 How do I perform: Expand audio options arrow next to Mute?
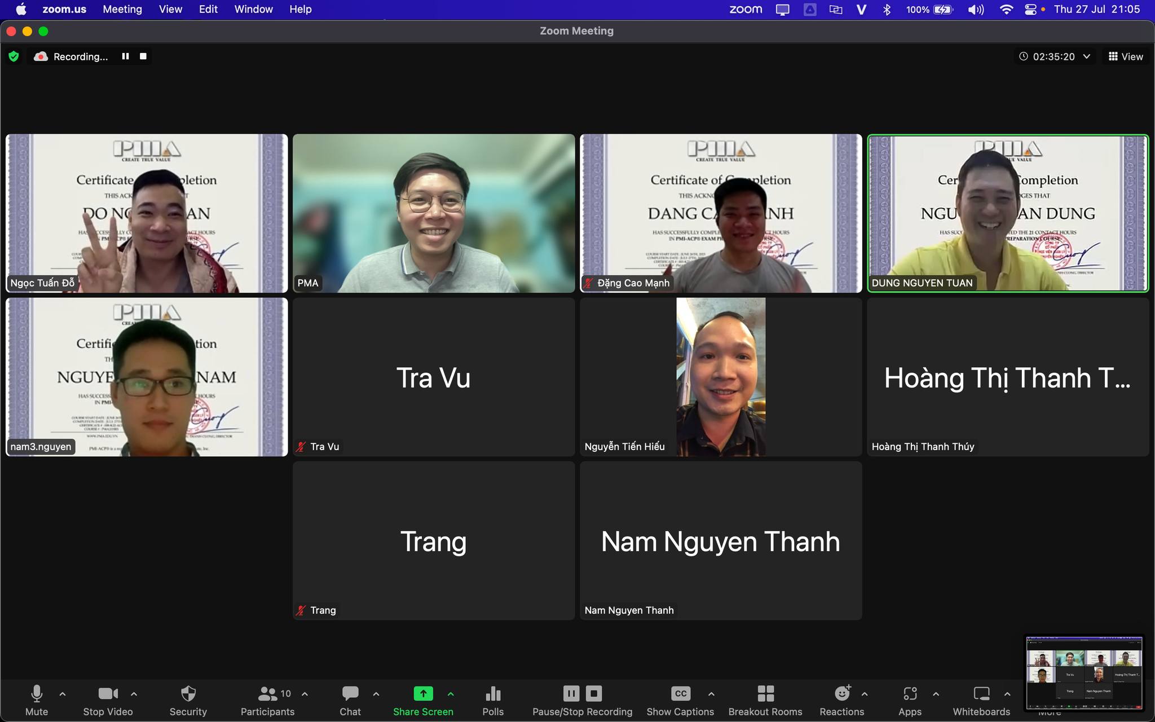coord(63,694)
